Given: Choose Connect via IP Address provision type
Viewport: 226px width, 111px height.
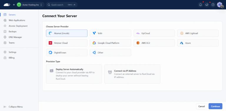Looking at the screenshot, I should click(x=132, y=74).
